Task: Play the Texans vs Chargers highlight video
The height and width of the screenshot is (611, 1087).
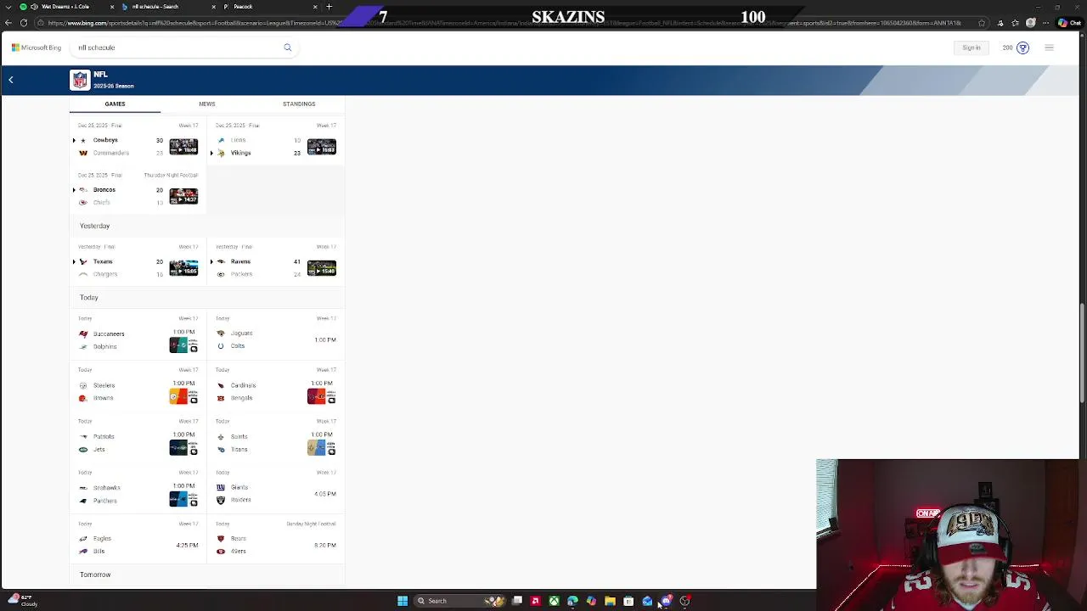Action: [183, 268]
